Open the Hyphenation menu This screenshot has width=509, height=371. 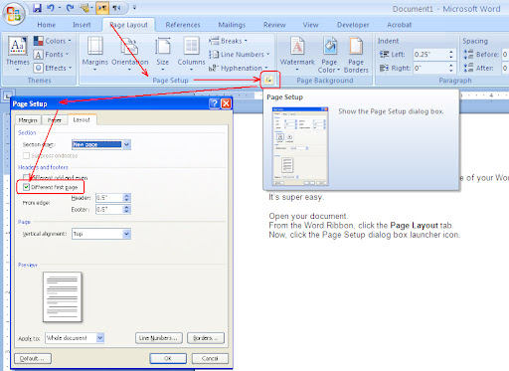pos(239,68)
